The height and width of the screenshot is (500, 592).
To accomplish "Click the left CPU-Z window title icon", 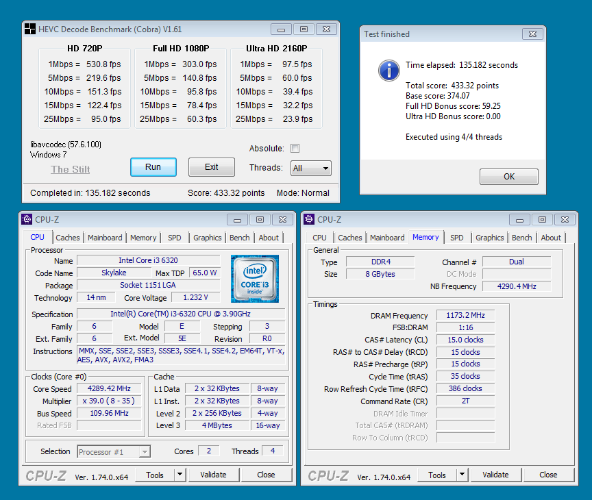I will point(27,219).
